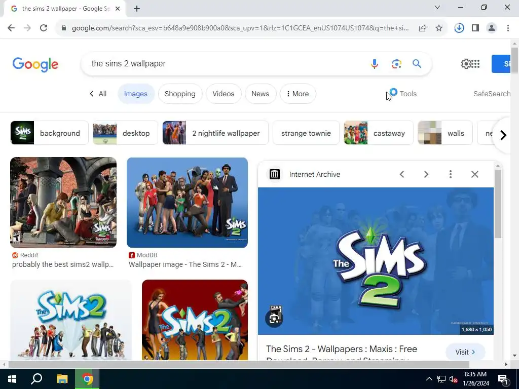Select the 'strange townie' chip
Image resolution: width=519 pixels, height=389 pixels.
306,133
